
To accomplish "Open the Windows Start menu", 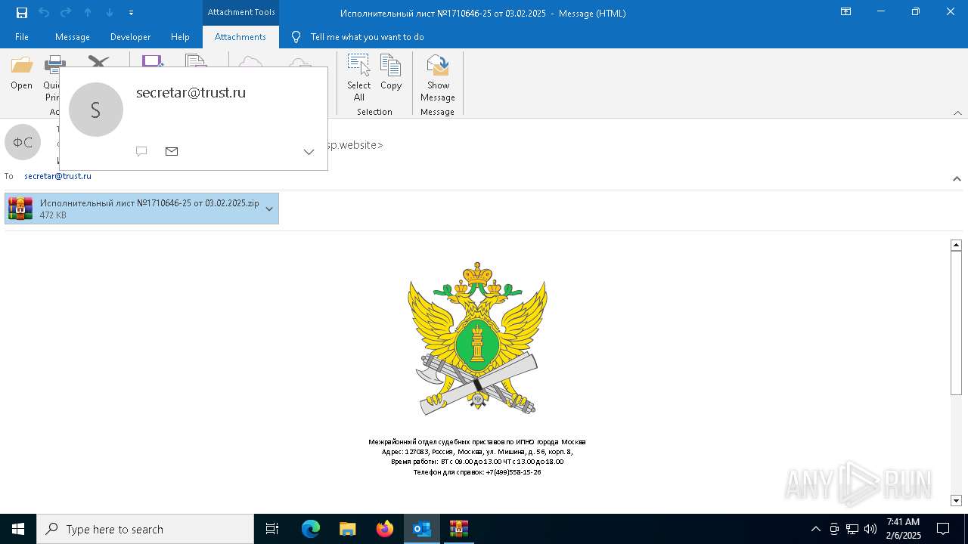I will [x=18, y=529].
